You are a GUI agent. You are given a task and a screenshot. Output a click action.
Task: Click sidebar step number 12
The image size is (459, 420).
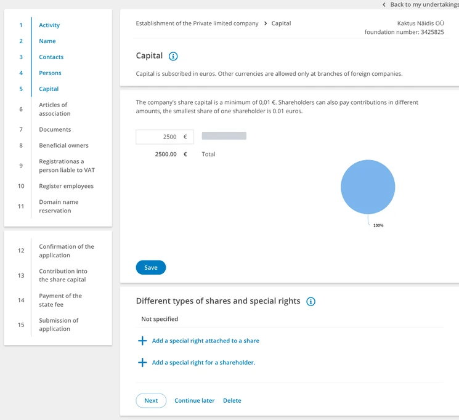point(21,251)
